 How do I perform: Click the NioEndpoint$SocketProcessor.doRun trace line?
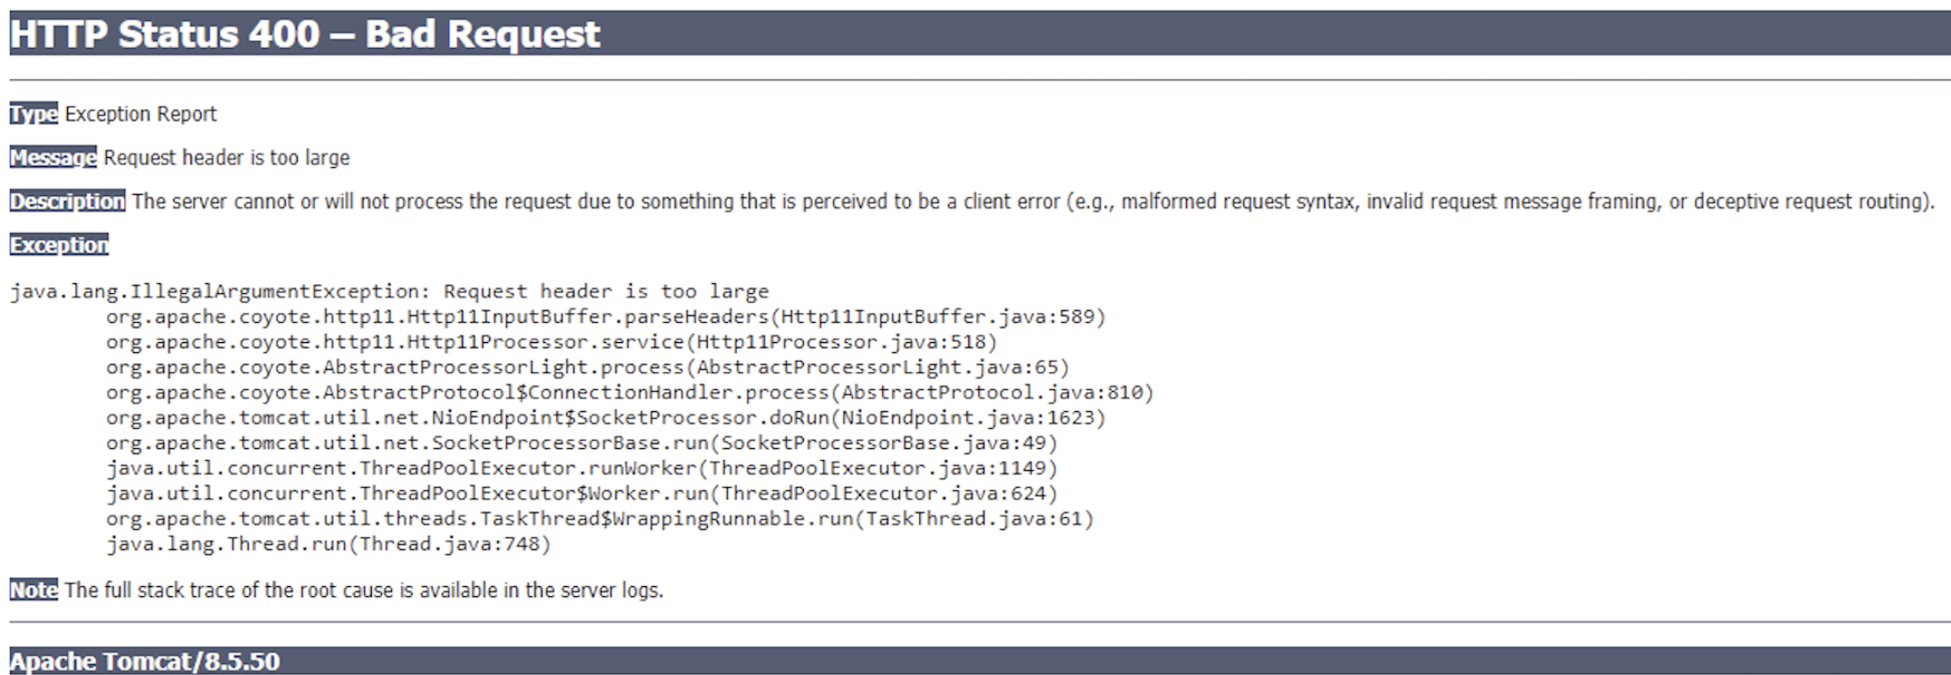coord(605,418)
